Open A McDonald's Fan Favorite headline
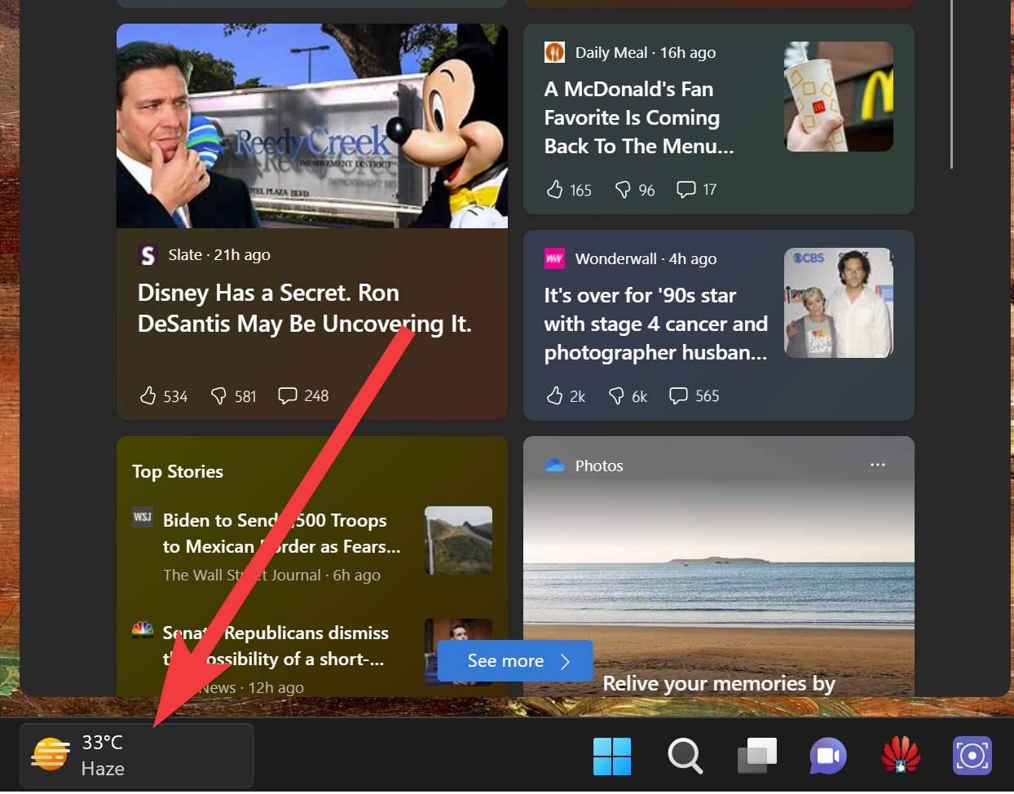Screen dimensions: 1014x794 point(639,117)
